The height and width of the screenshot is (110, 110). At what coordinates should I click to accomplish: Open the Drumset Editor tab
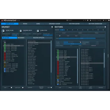point(54,24)
